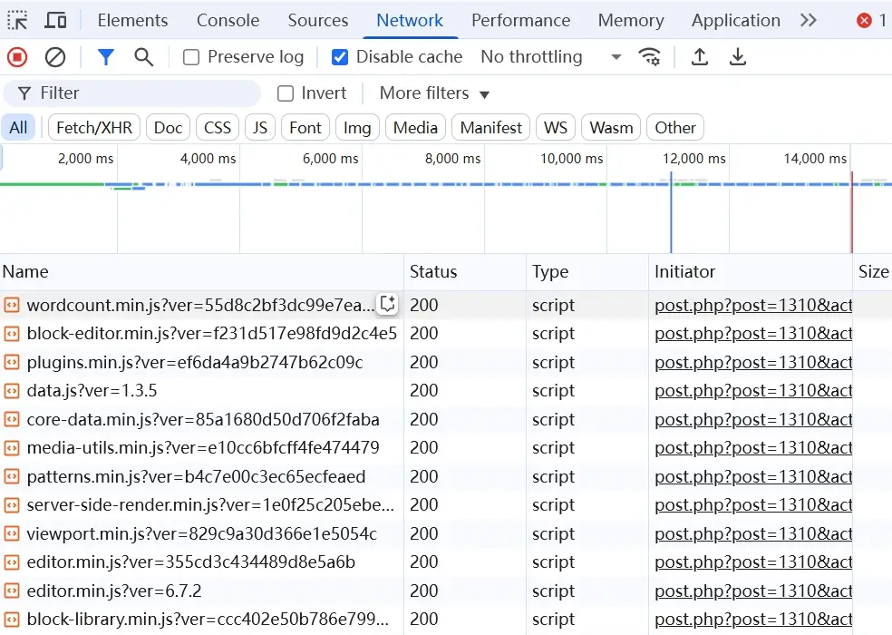Sort requests by Type column header
The width and height of the screenshot is (892, 635).
(587, 271)
